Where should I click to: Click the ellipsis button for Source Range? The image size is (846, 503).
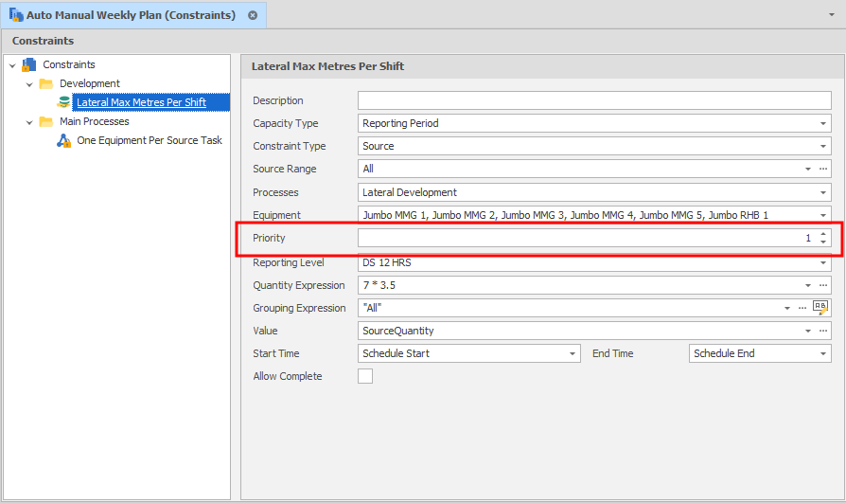click(x=823, y=169)
